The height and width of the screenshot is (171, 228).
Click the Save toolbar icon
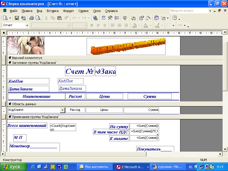(x=17, y=18)
